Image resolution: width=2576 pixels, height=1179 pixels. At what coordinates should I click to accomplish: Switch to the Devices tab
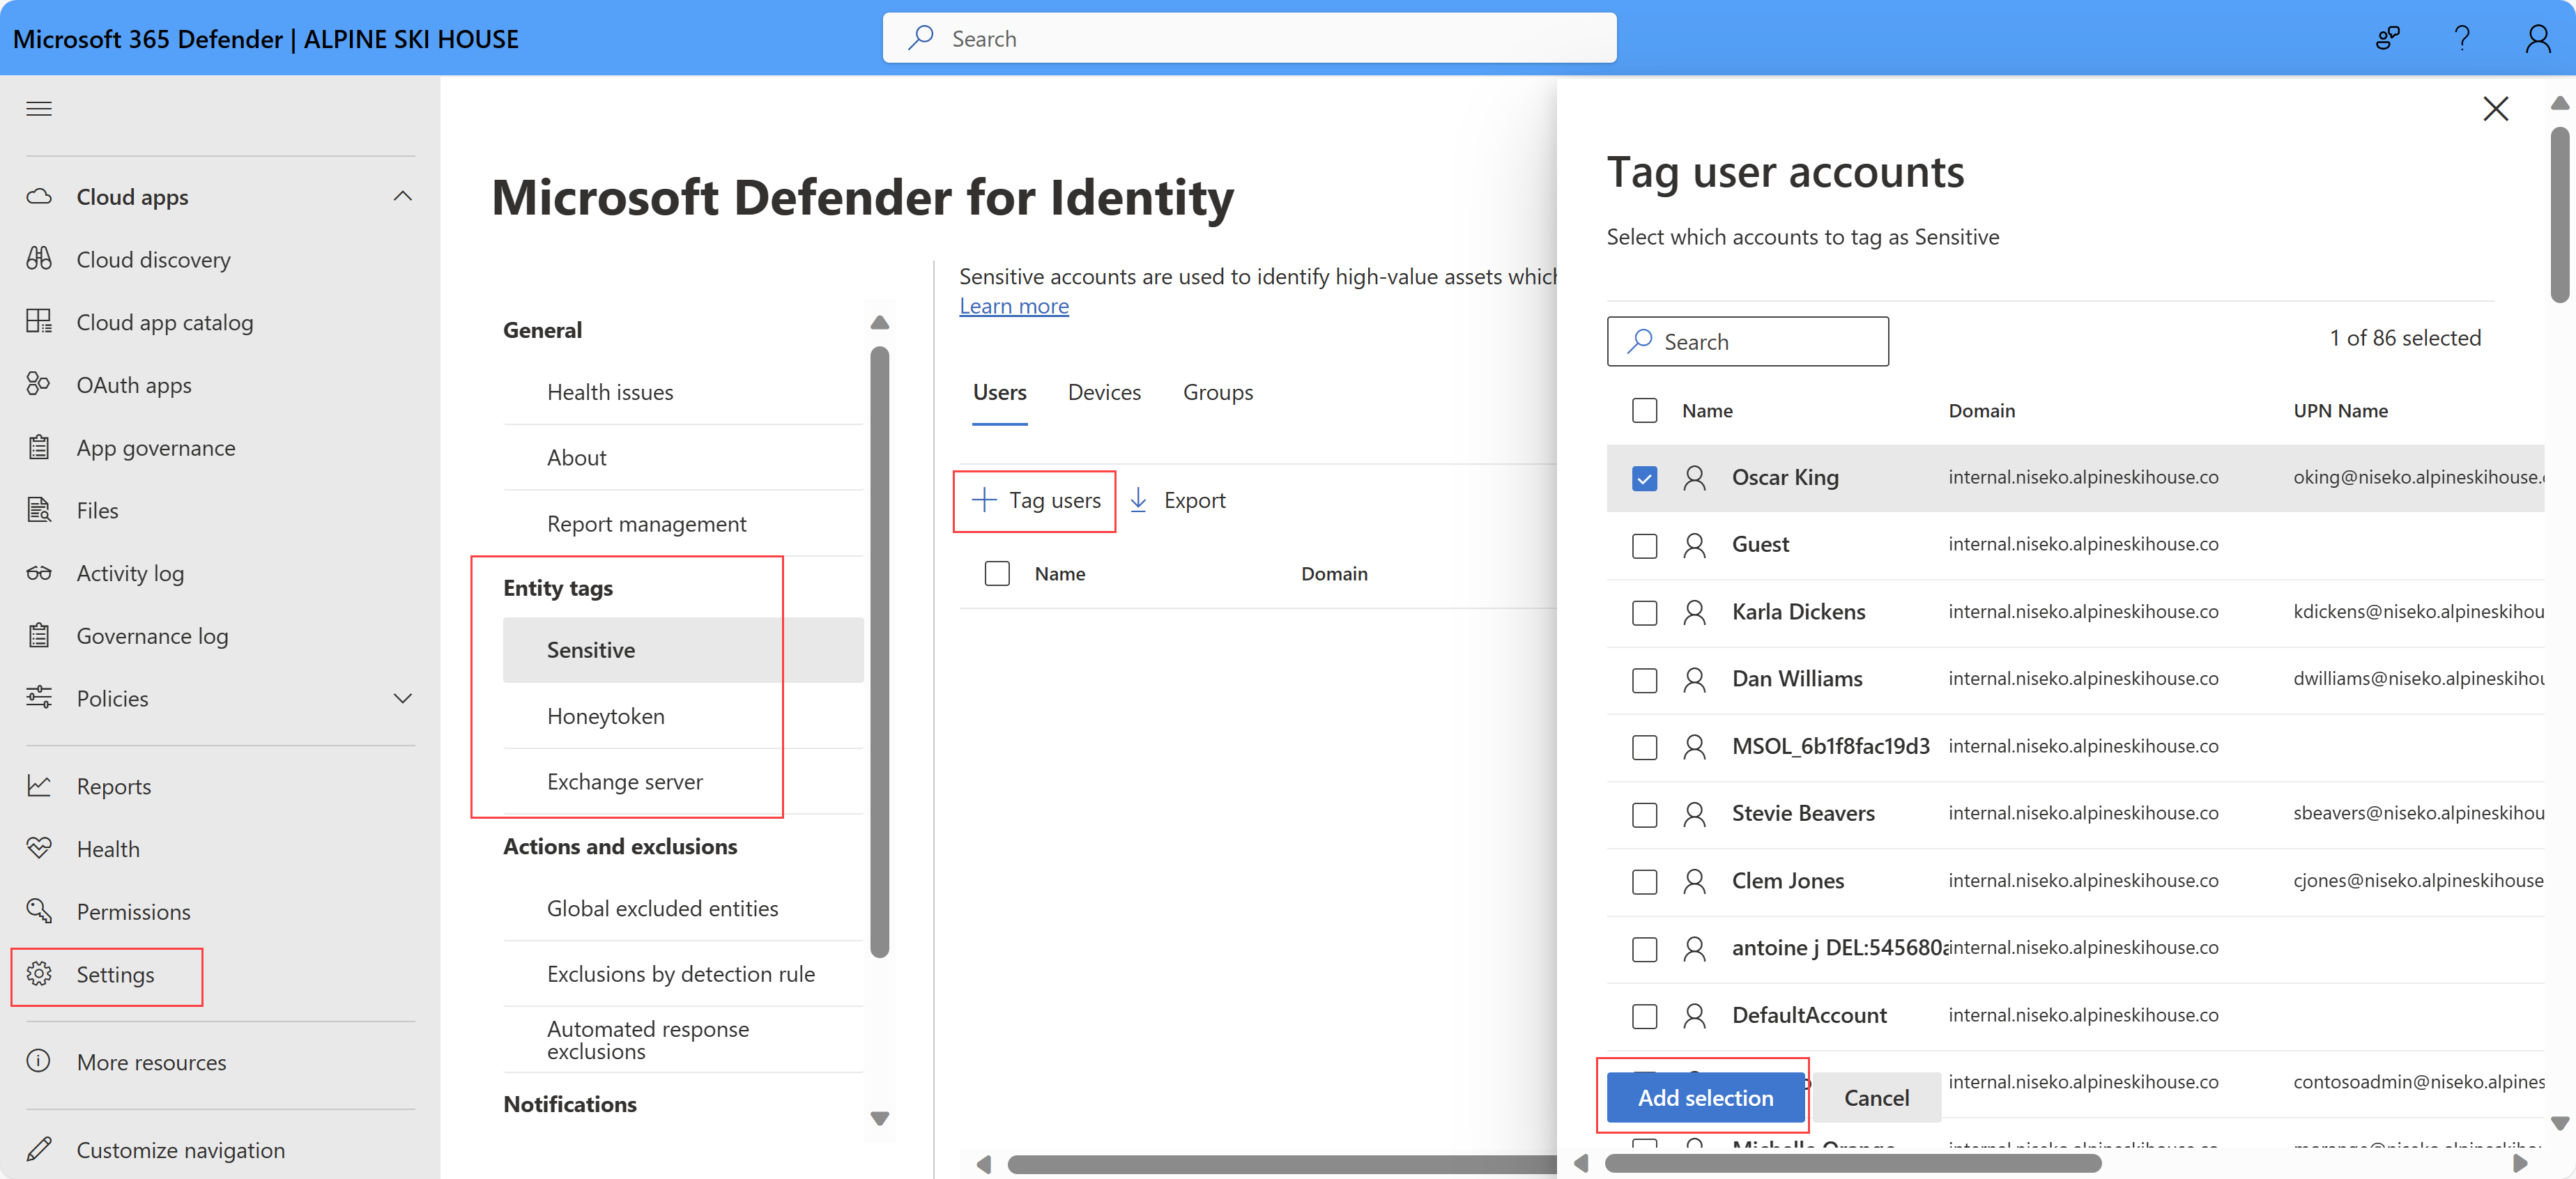[1103, 392]
